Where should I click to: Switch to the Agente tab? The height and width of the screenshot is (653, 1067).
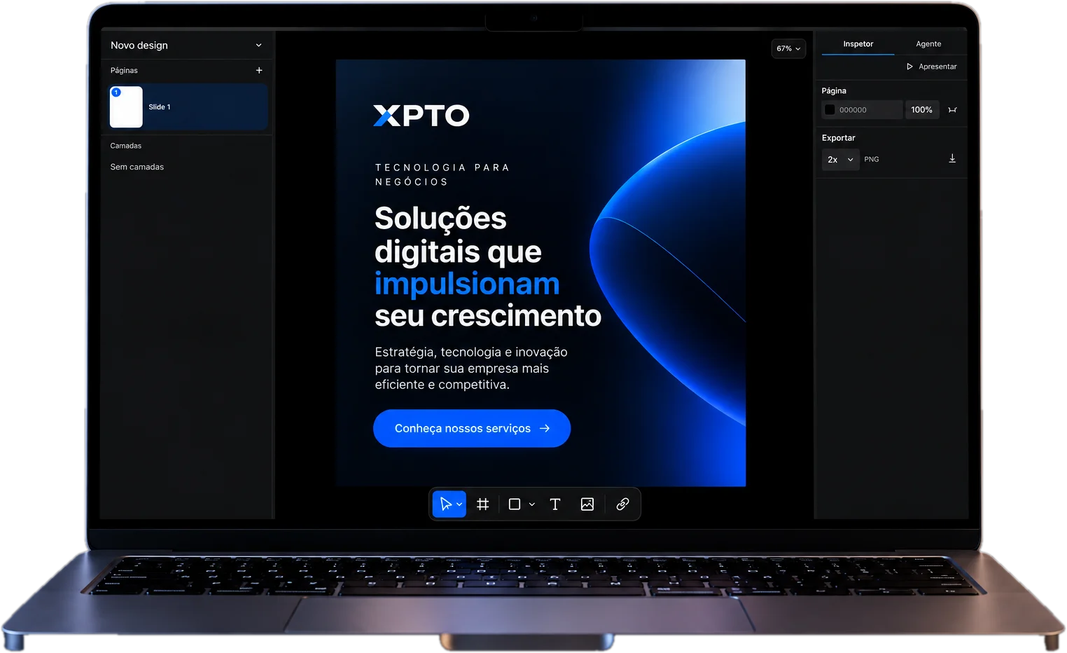point(928,44)
